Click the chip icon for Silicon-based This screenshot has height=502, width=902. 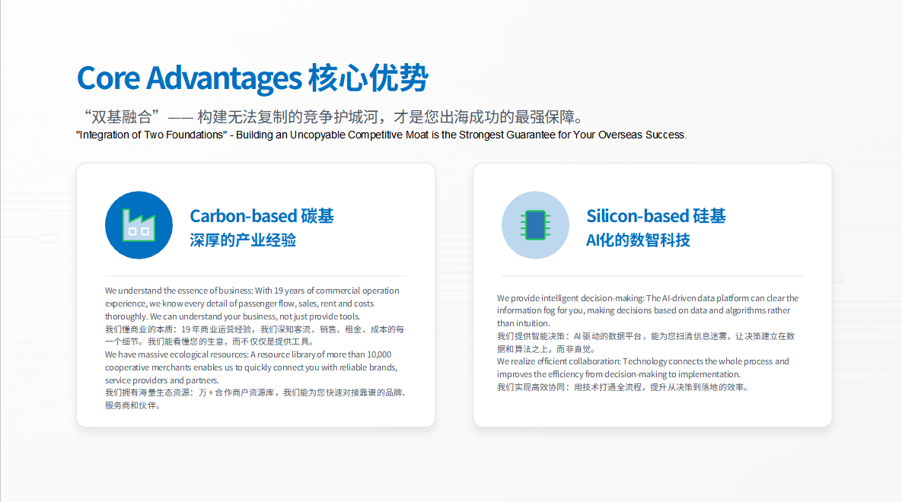pos(535,225)
